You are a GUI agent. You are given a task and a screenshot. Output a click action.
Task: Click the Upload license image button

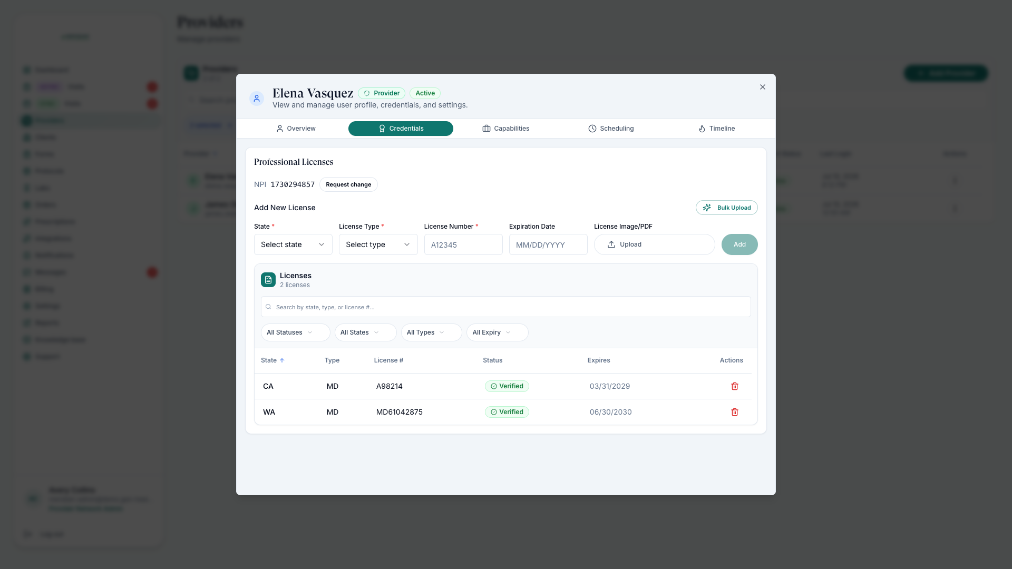pos(654,244)
